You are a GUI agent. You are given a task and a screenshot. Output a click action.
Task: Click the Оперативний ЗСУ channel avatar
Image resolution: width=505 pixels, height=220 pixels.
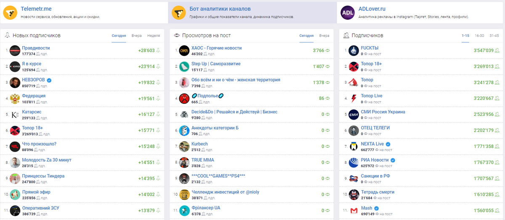[x=15, y=211]
